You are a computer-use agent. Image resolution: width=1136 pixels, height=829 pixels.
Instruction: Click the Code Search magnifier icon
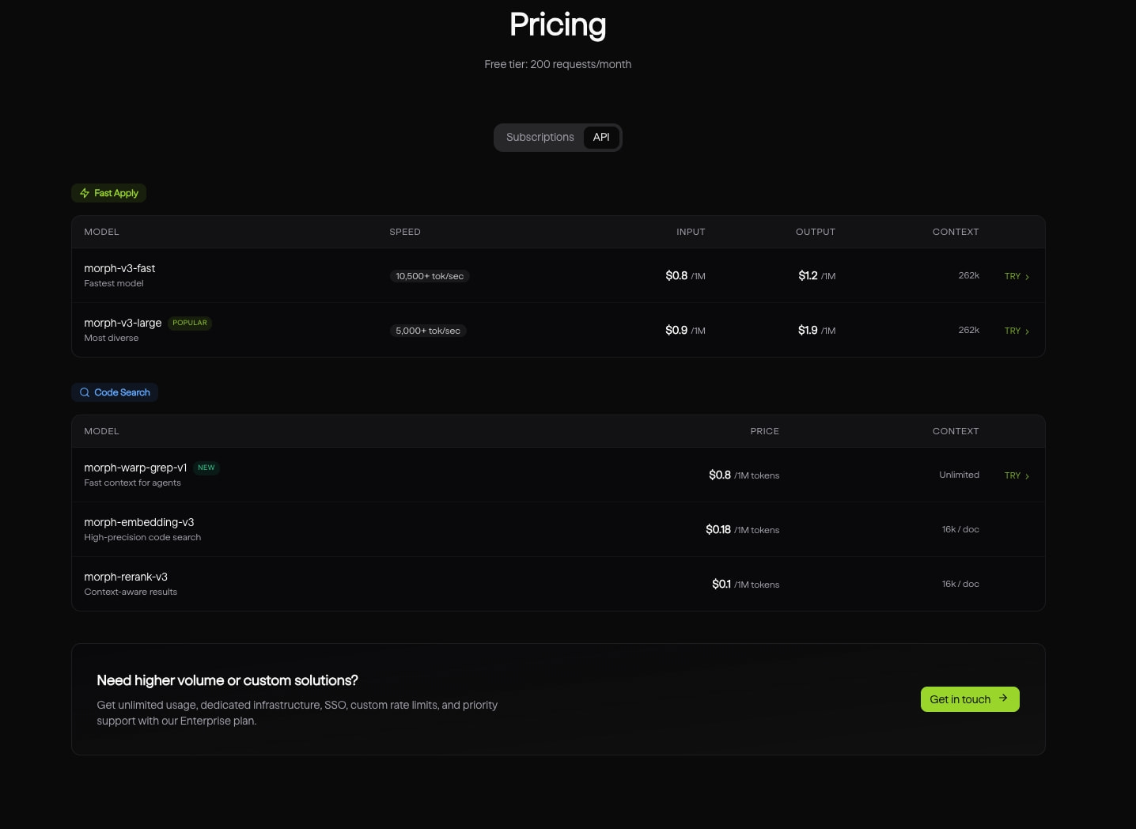(x=85, y=392)
